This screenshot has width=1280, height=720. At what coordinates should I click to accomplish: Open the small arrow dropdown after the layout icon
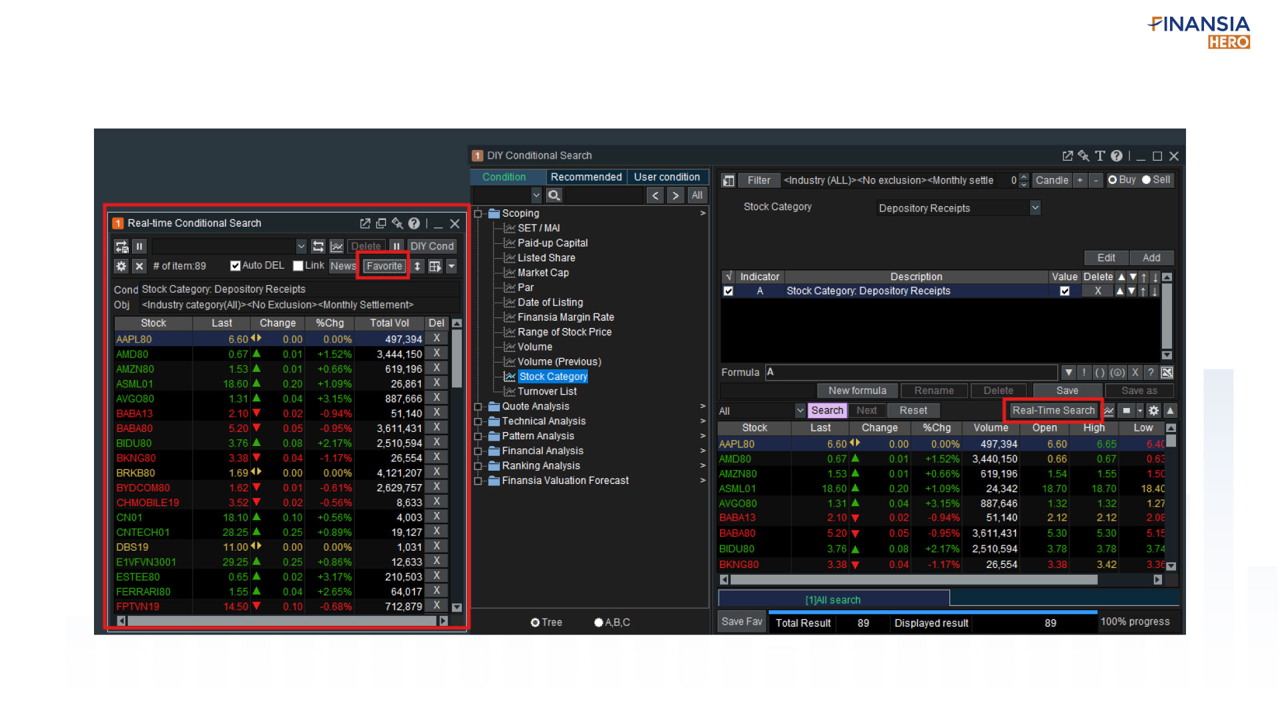(451, 266)
